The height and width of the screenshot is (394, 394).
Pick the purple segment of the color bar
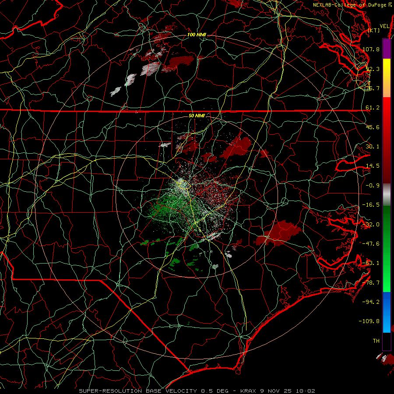[387, 49]
